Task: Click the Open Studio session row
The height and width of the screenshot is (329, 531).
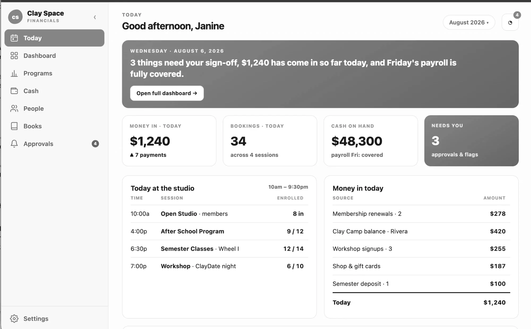Action: (219, 214)
